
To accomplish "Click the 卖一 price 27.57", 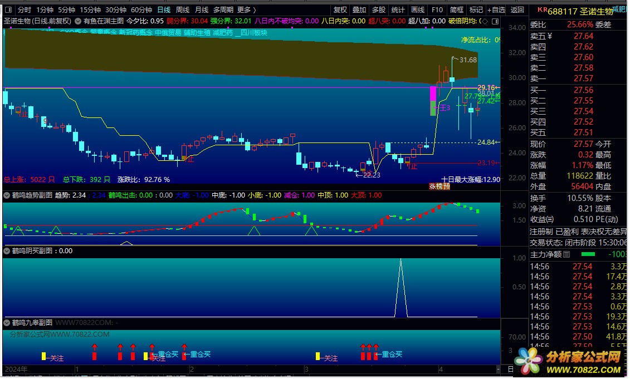I will (x=583, y=78).
